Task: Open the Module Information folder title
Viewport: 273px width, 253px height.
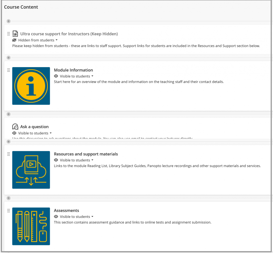Action: (73, 70)
